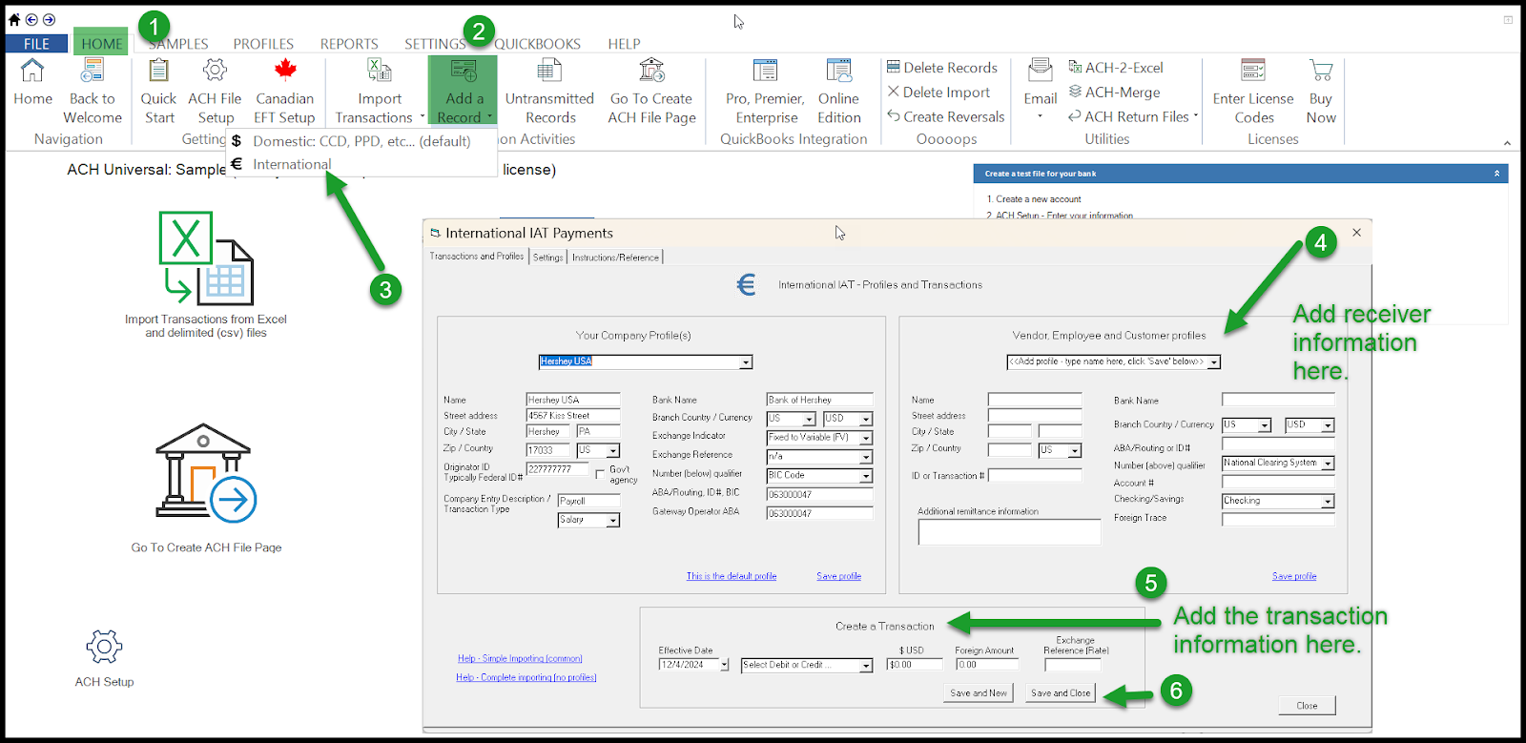Expand the Your Company Profile dropdown

point(746,362)
